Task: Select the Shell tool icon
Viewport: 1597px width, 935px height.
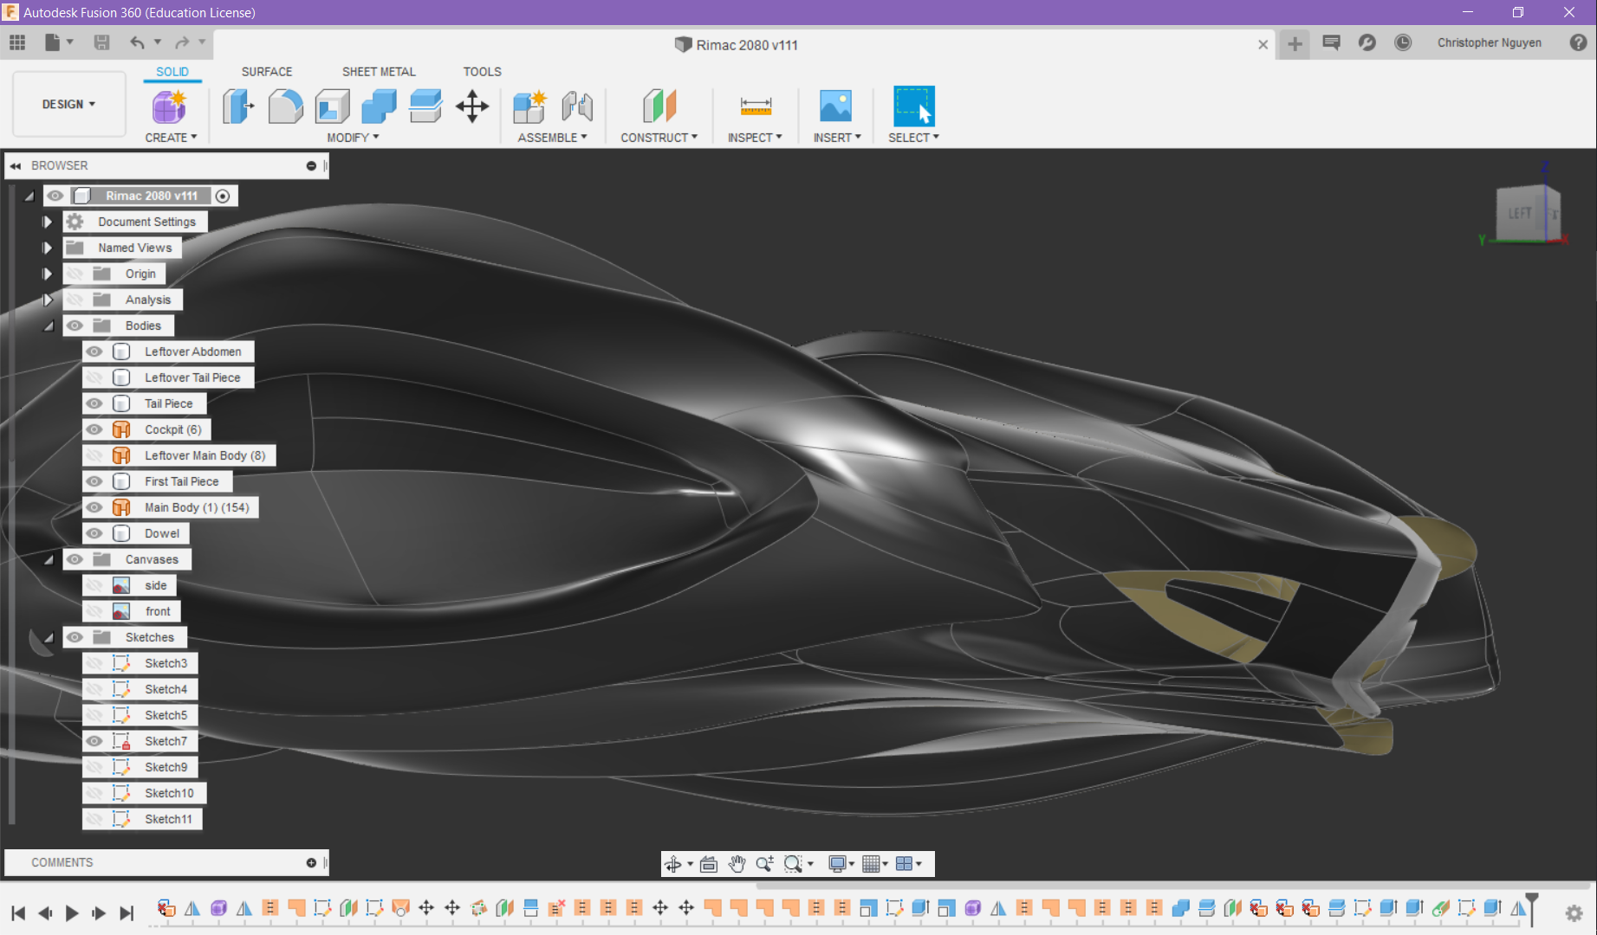Action: [x=332, y=106]
